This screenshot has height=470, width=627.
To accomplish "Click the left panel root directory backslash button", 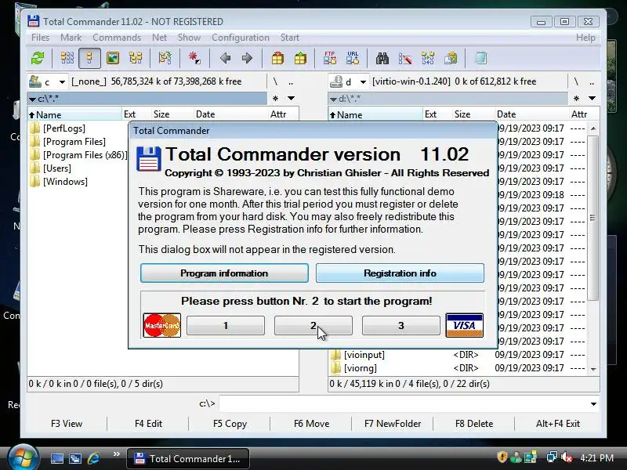I will tap(275, 81).
